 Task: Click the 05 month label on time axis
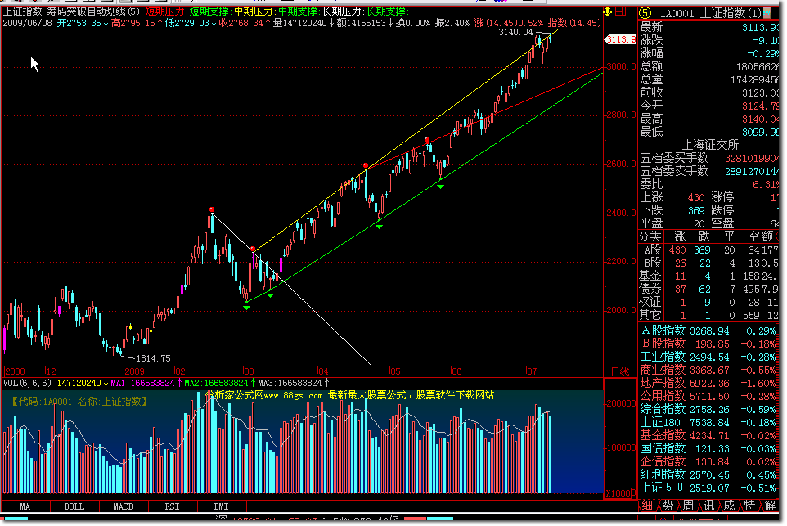click(x=395, y=371)
